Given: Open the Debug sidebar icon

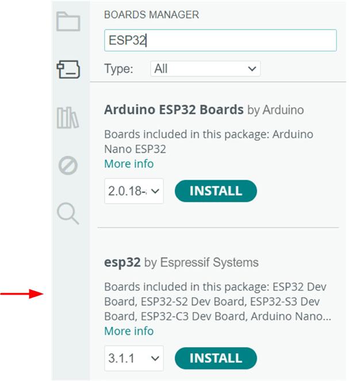Looking at the screenshot, I should tap(68, 166).
